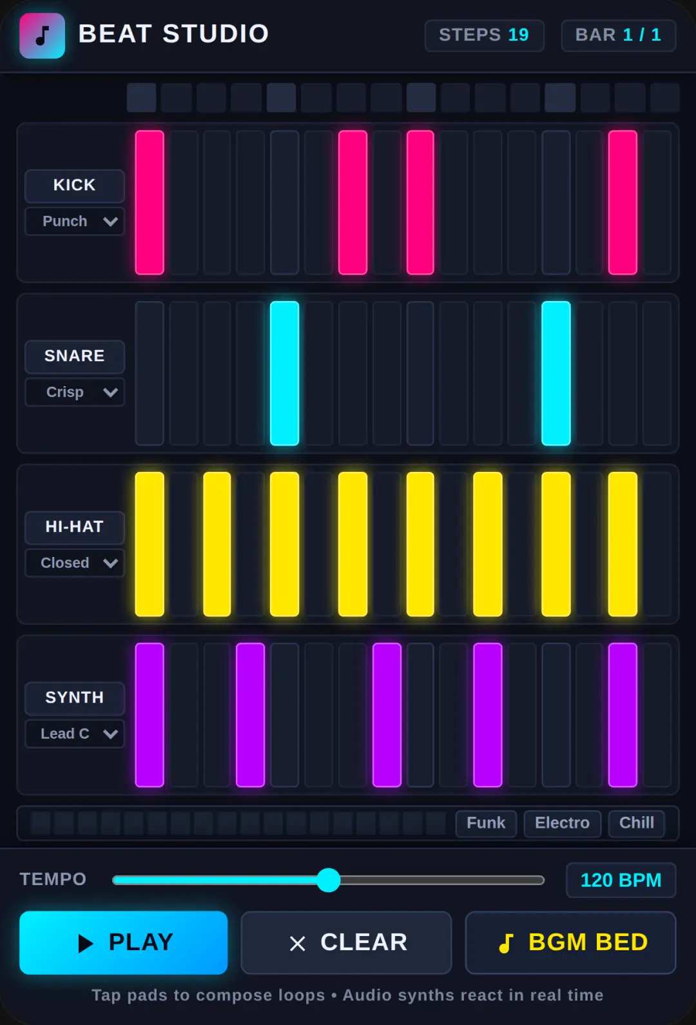This screenshot has width=696, height=1025.
Task: Open the Hi-Hat sound dropdown showing Closed
Action: tap(75, 563)
